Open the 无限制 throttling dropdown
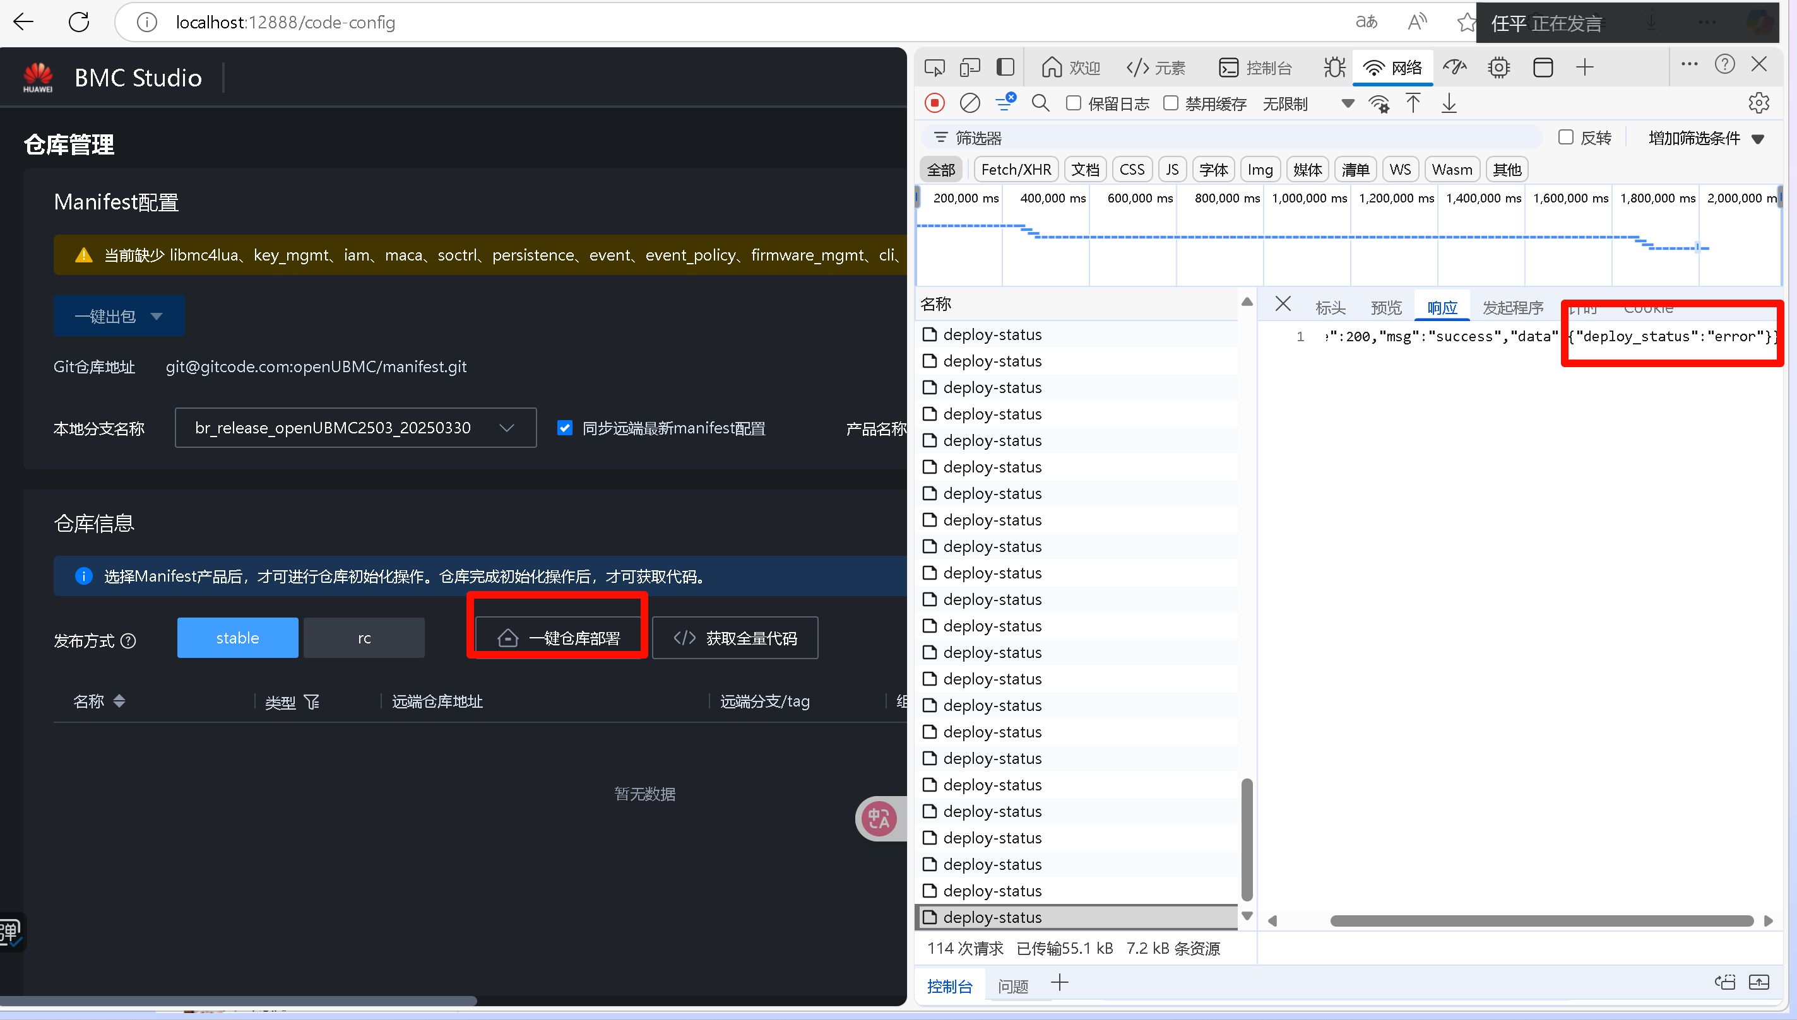Image resolution: width=1797 pixels, height=1020 pixels. (x=1346, y=103)
